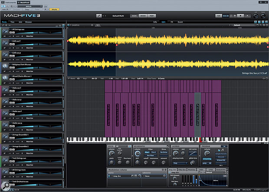Toggle the streaming button in PROGRAM

point(207,159)
